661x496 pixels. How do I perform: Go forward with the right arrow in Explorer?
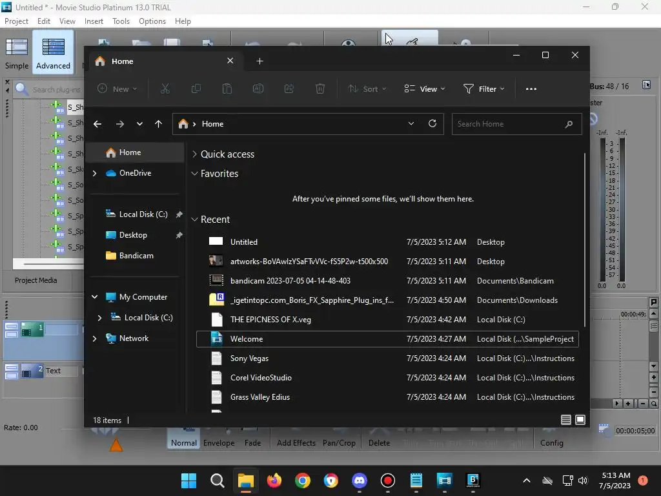(119, 124)
